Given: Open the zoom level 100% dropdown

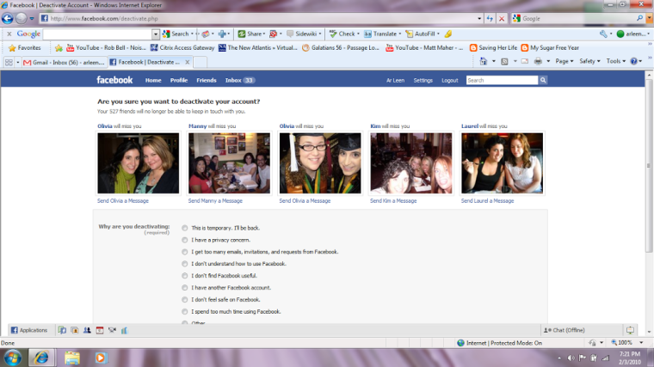Looking at the screenshot, I should 641,342.
